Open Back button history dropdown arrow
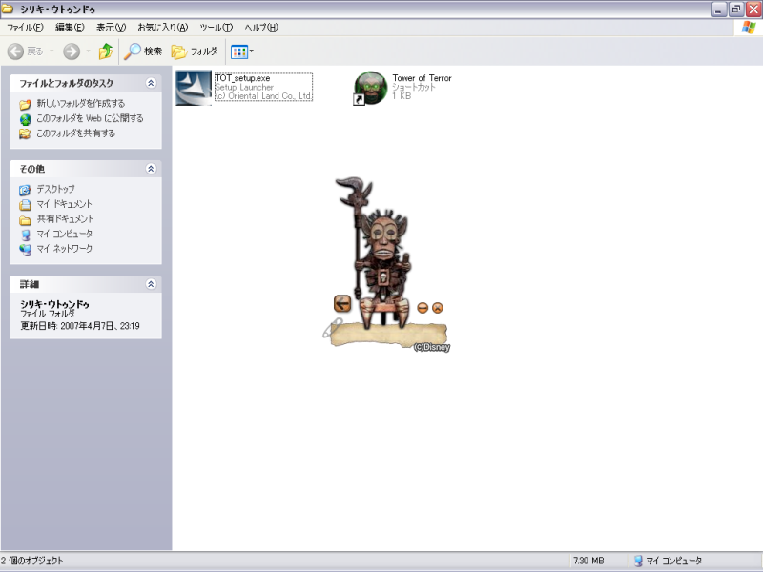The image size is (763, 572). click(52, 51)
